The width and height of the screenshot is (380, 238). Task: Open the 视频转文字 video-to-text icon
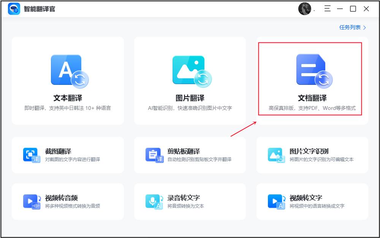click(x=276, y=201)
